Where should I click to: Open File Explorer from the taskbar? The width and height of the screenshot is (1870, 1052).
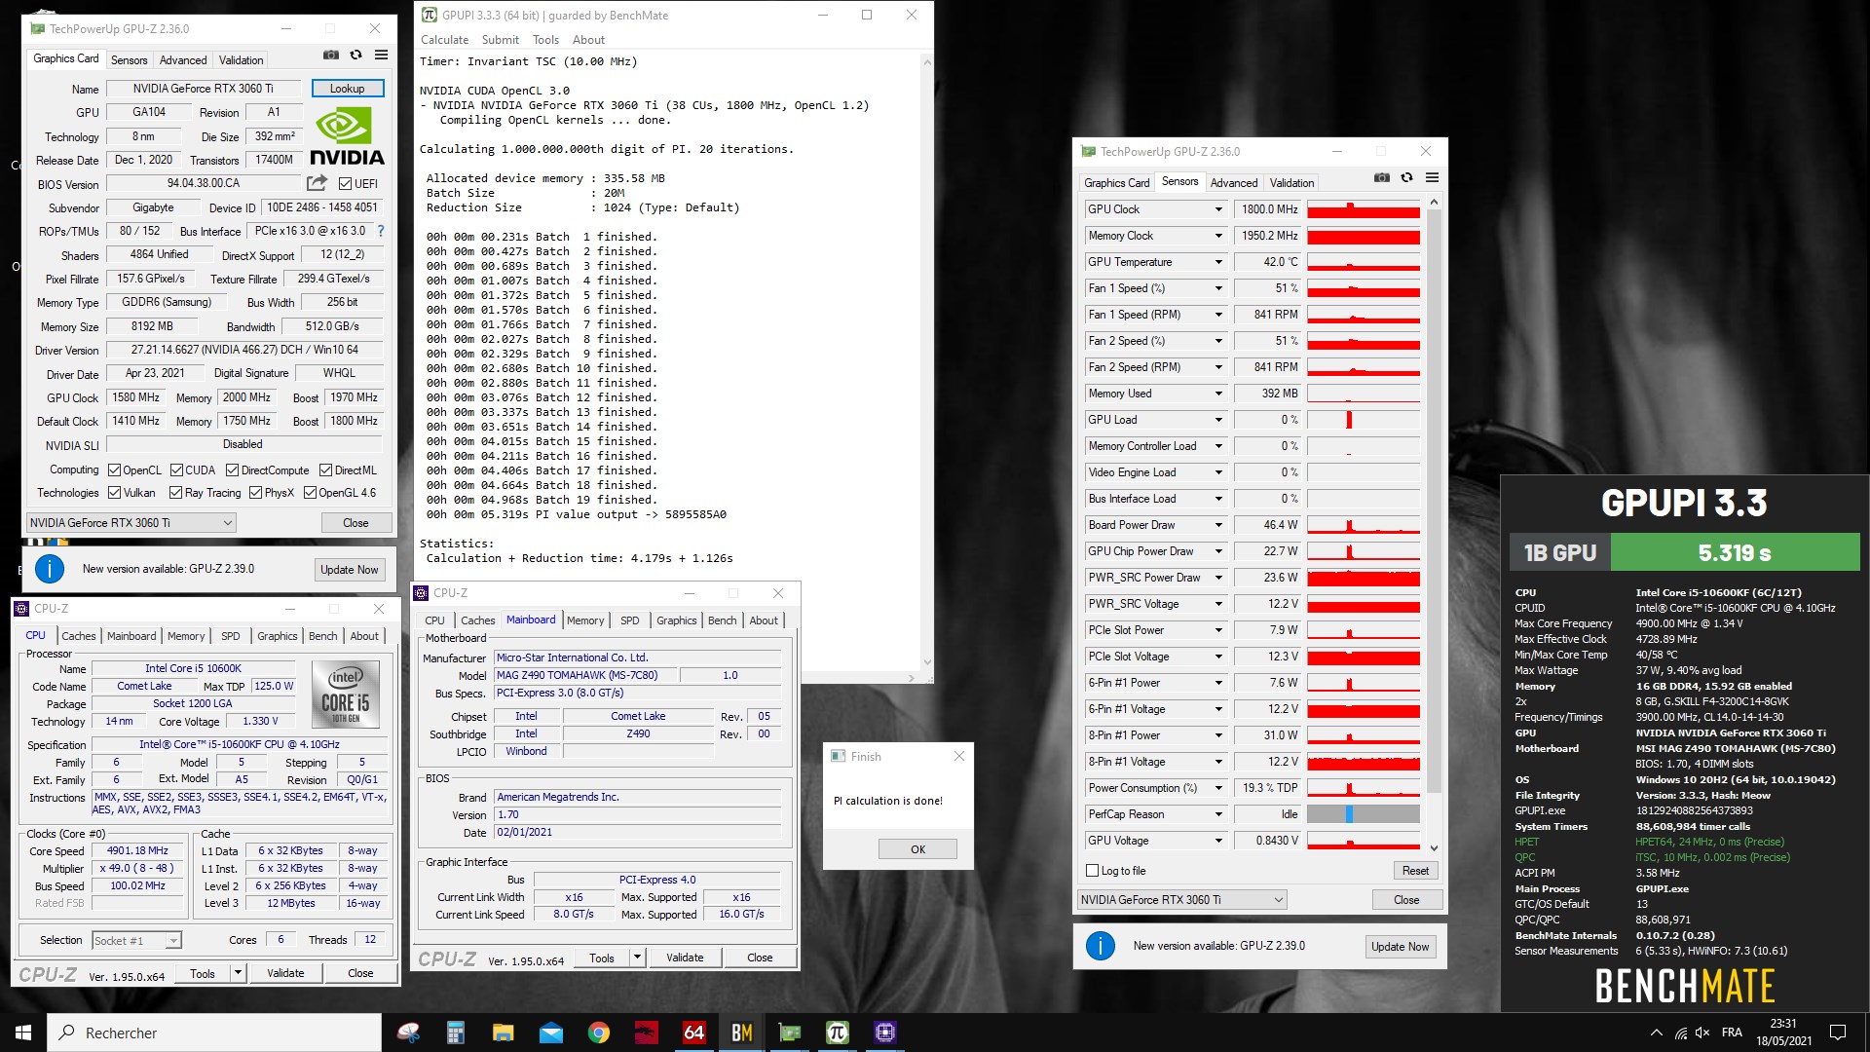(x=503, y=1033)
